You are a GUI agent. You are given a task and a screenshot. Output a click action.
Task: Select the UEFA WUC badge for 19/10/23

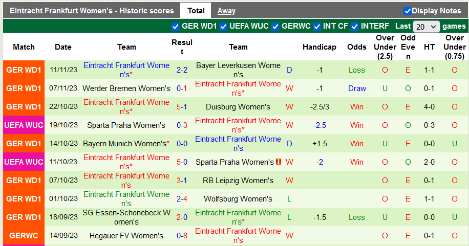24,125
